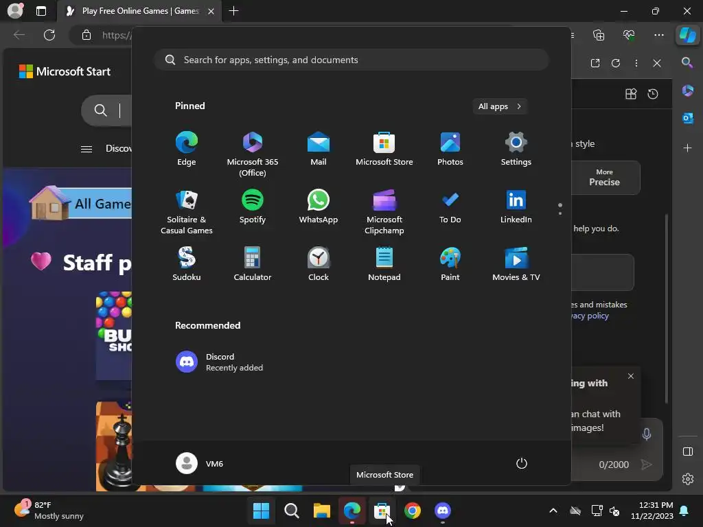Open Microsoft Clipchamp
Viewport: 703px width, 527px height.
[384, 212]
